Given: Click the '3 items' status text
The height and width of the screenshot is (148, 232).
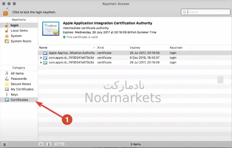Looking at the screenshot, I should pyautogui.click(x=136, y=144).
